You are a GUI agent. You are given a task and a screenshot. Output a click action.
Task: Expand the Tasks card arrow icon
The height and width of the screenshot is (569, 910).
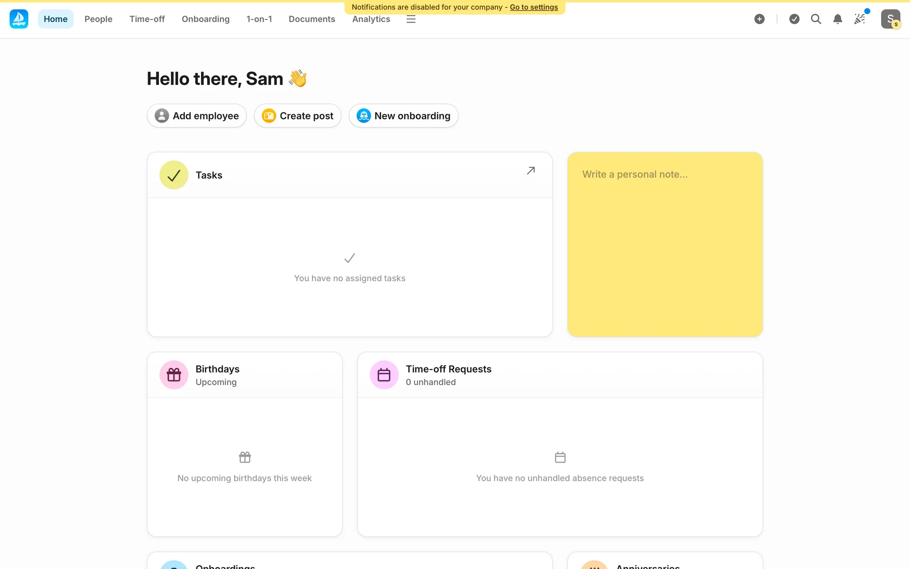point(531,171)
